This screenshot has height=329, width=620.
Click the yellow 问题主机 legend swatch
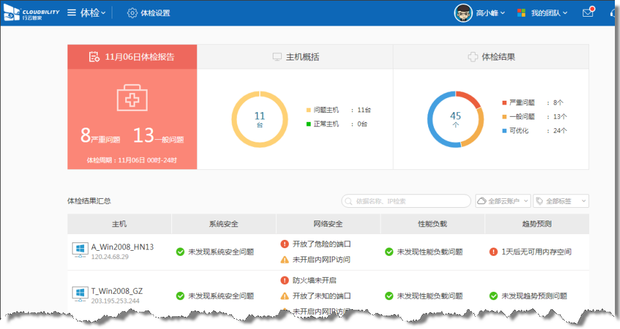point(309,110)
